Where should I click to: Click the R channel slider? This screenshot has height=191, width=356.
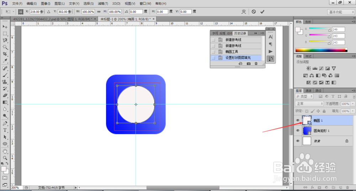(x=320, y=29)
